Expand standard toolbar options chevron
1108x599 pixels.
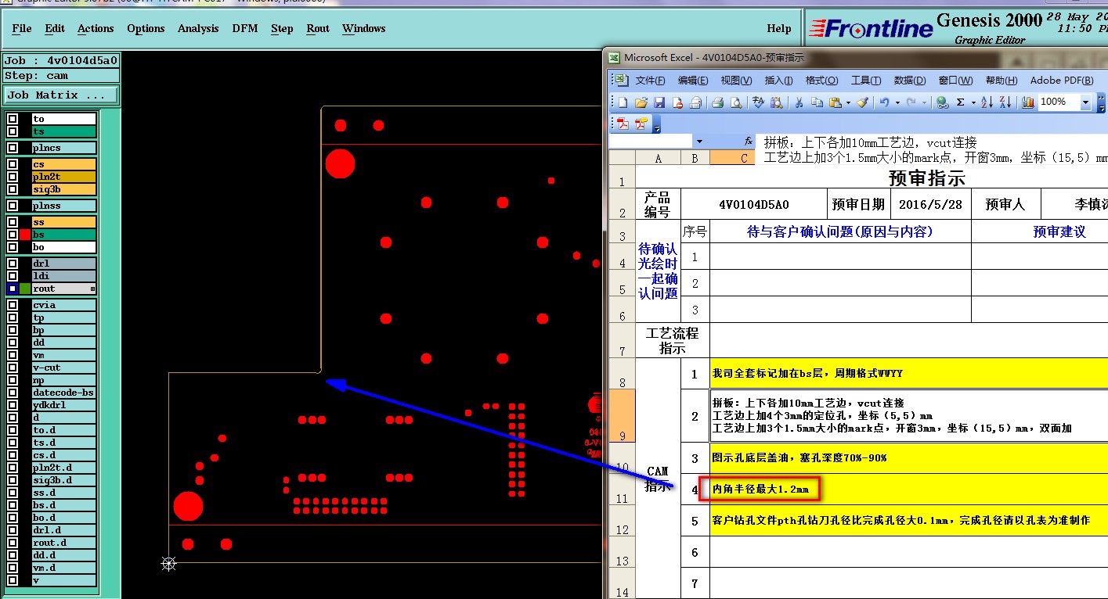point(1103,102)
